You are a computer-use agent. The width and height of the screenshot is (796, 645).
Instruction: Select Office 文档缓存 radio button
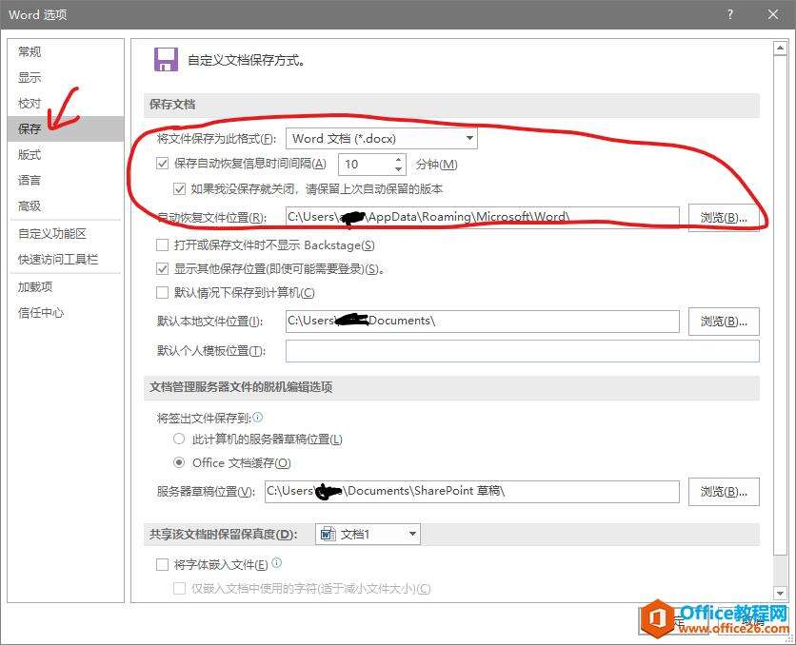point(179,462)
